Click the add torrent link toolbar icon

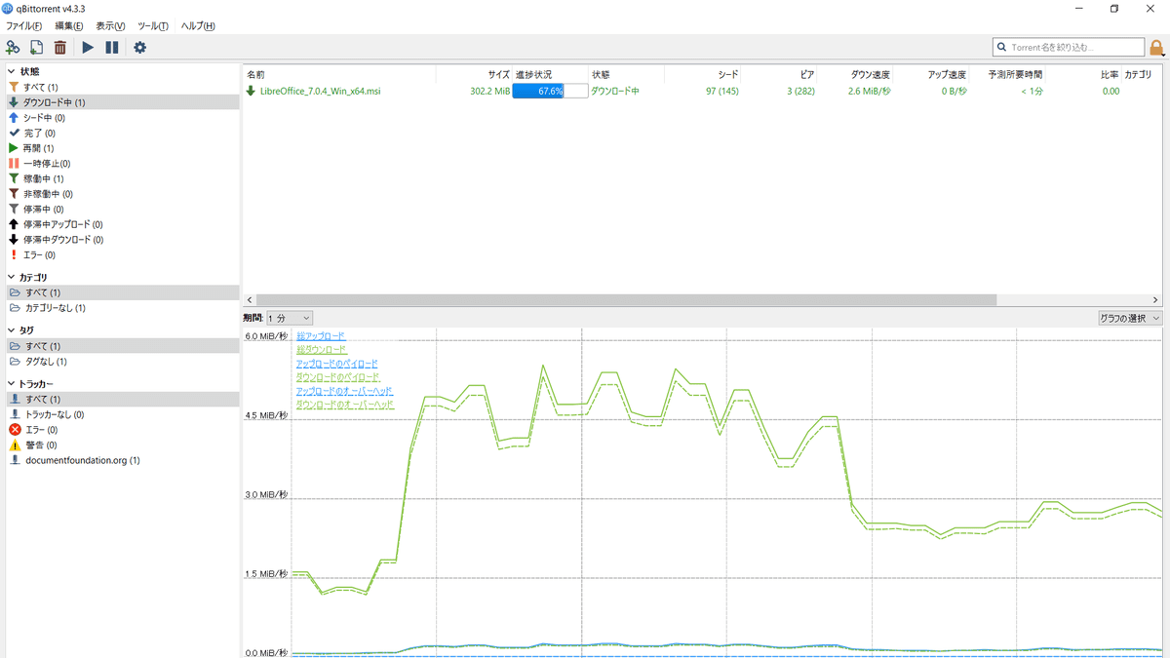click(x=13, y=47)
